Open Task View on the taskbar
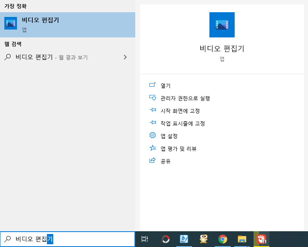The width and height of the screenshot is (308, 247). 145,239
